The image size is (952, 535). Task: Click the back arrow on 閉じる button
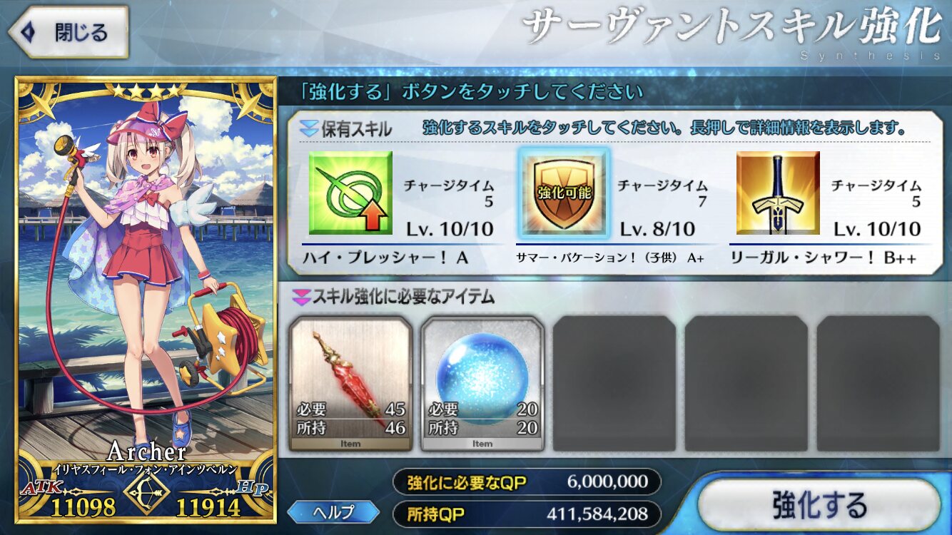pyautogui.click(x=29, y=32)
